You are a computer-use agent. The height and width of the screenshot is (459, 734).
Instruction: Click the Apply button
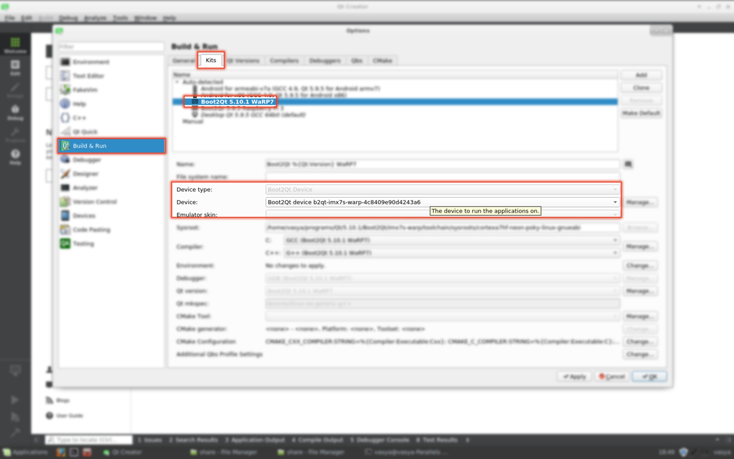575,376
